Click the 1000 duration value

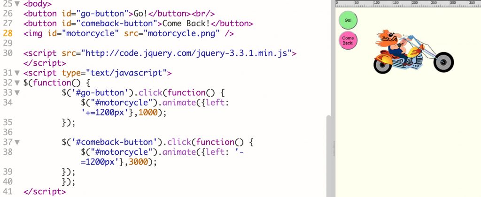pos(148,113)
